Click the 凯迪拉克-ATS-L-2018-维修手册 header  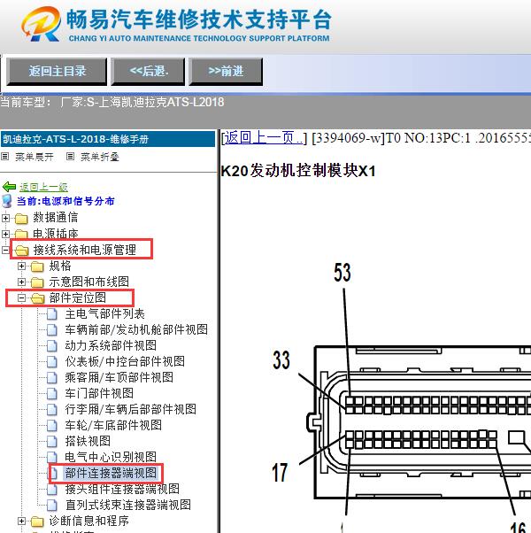click(108, 139)
